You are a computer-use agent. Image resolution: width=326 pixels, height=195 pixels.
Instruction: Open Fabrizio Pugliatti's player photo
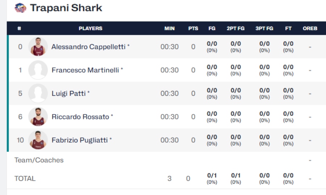pyautogui.click(x=38, y=140)
